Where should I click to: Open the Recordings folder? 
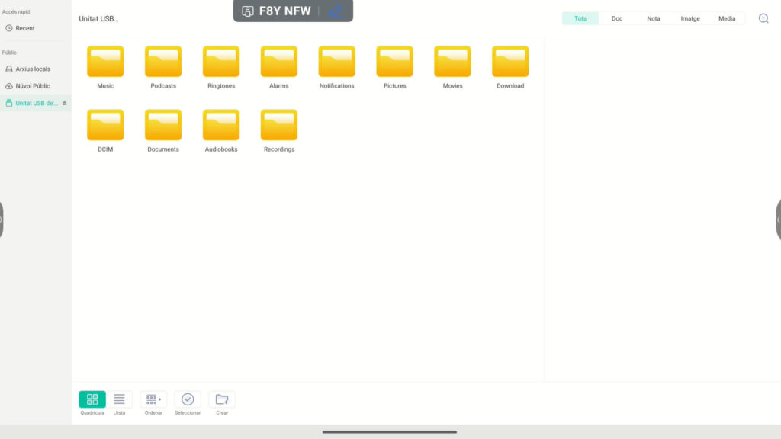click(279, 126)
